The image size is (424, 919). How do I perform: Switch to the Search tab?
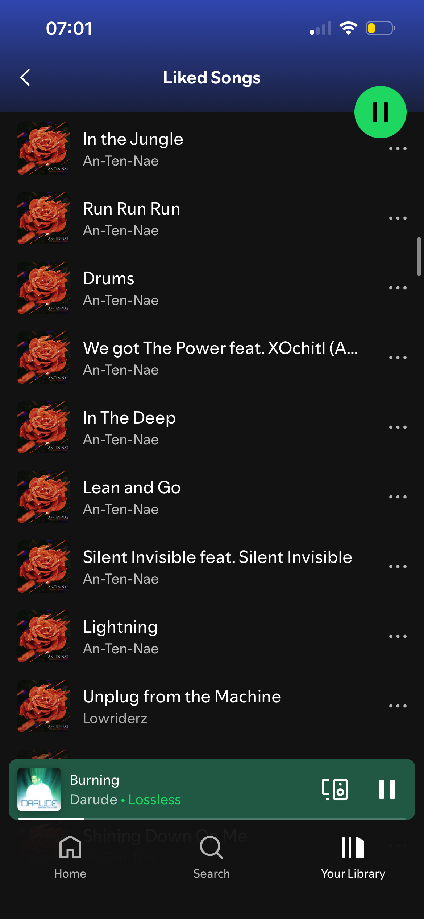(212, 857)
